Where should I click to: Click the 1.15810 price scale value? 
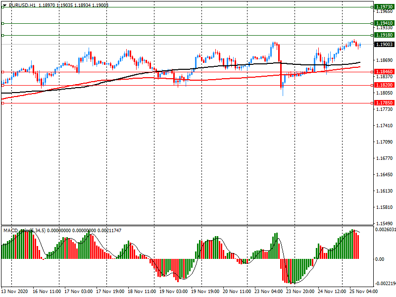coord(385,207)
